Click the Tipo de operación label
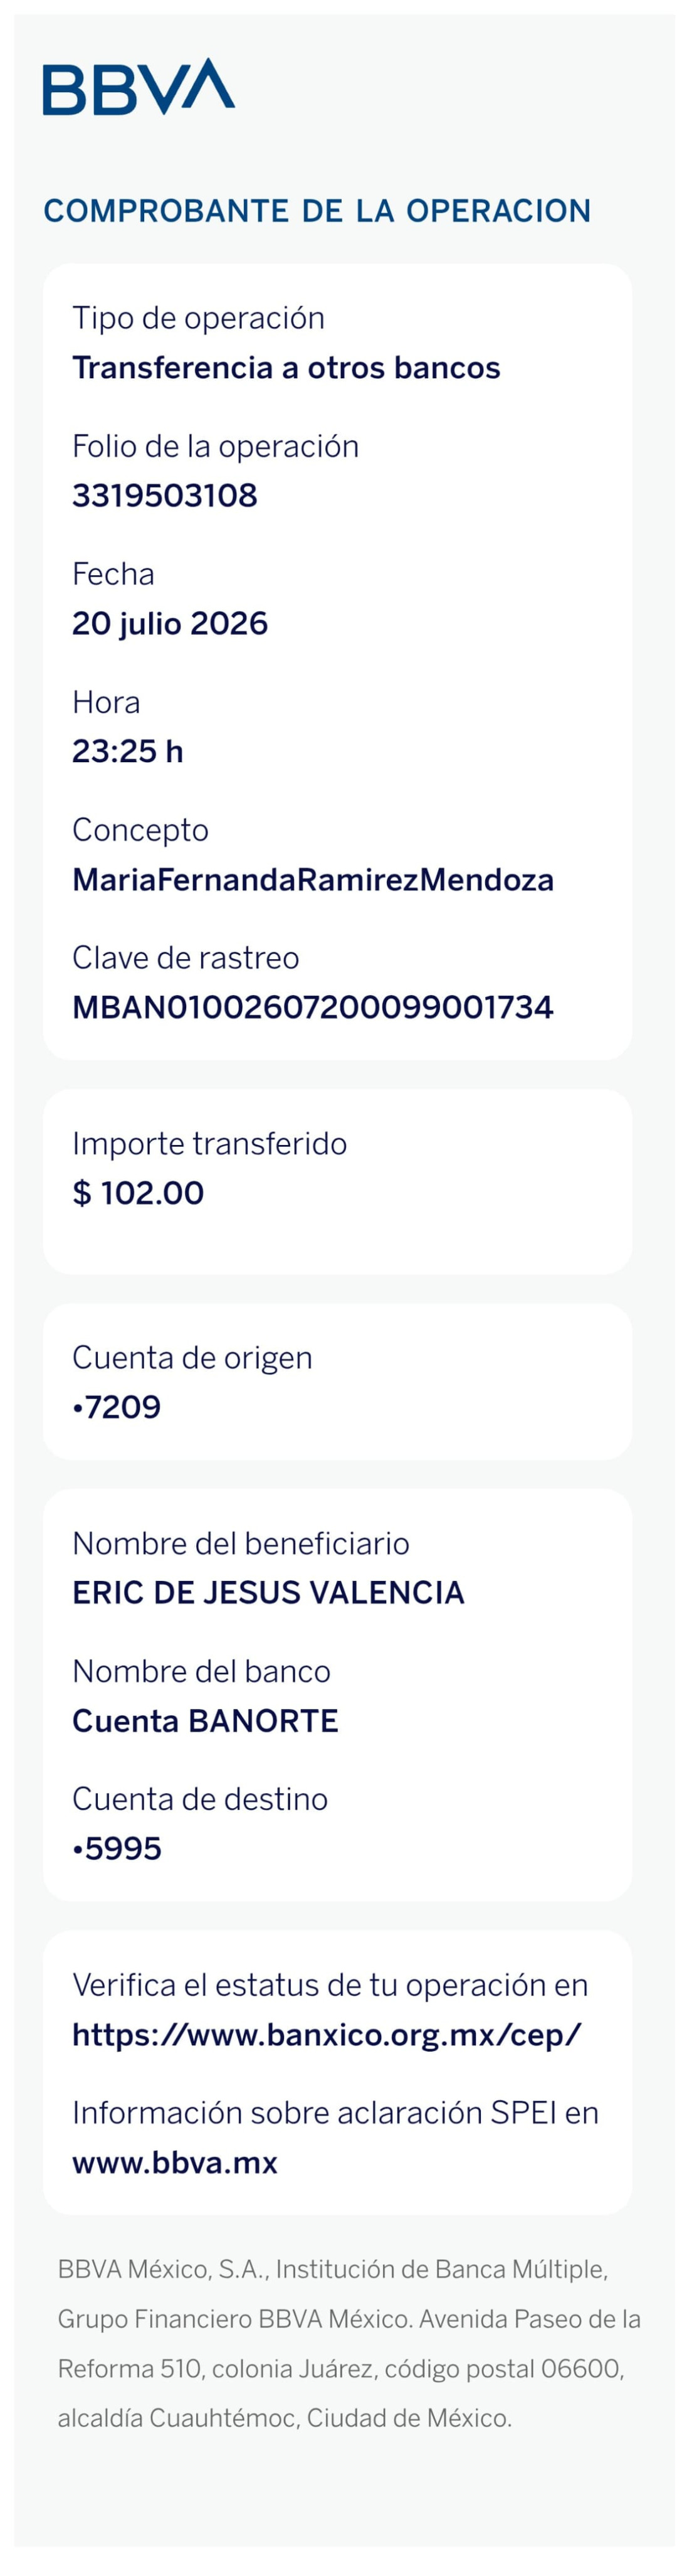 [x=199, y=318]
